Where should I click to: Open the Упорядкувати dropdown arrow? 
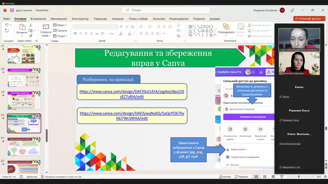click(226, 36)
